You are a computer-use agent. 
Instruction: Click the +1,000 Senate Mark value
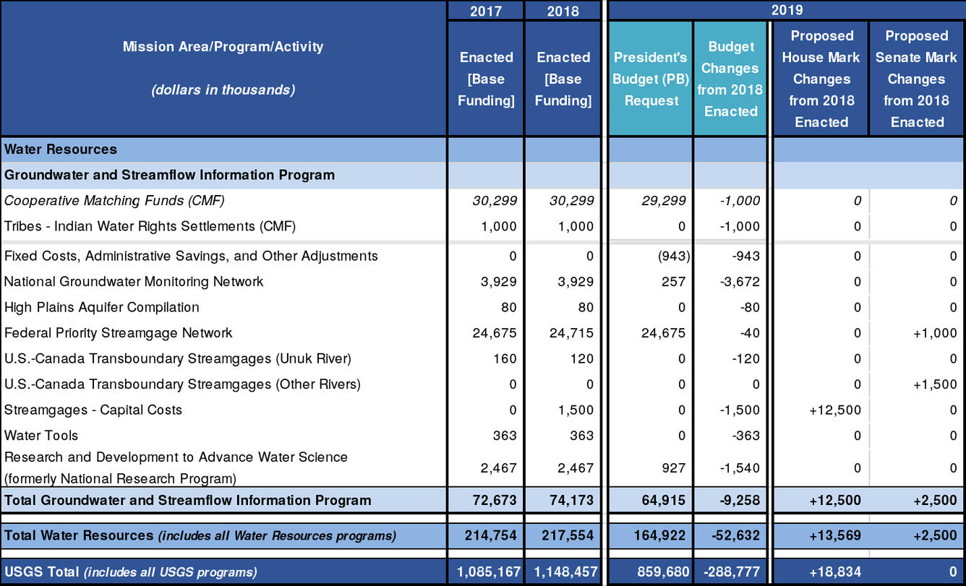934,332
